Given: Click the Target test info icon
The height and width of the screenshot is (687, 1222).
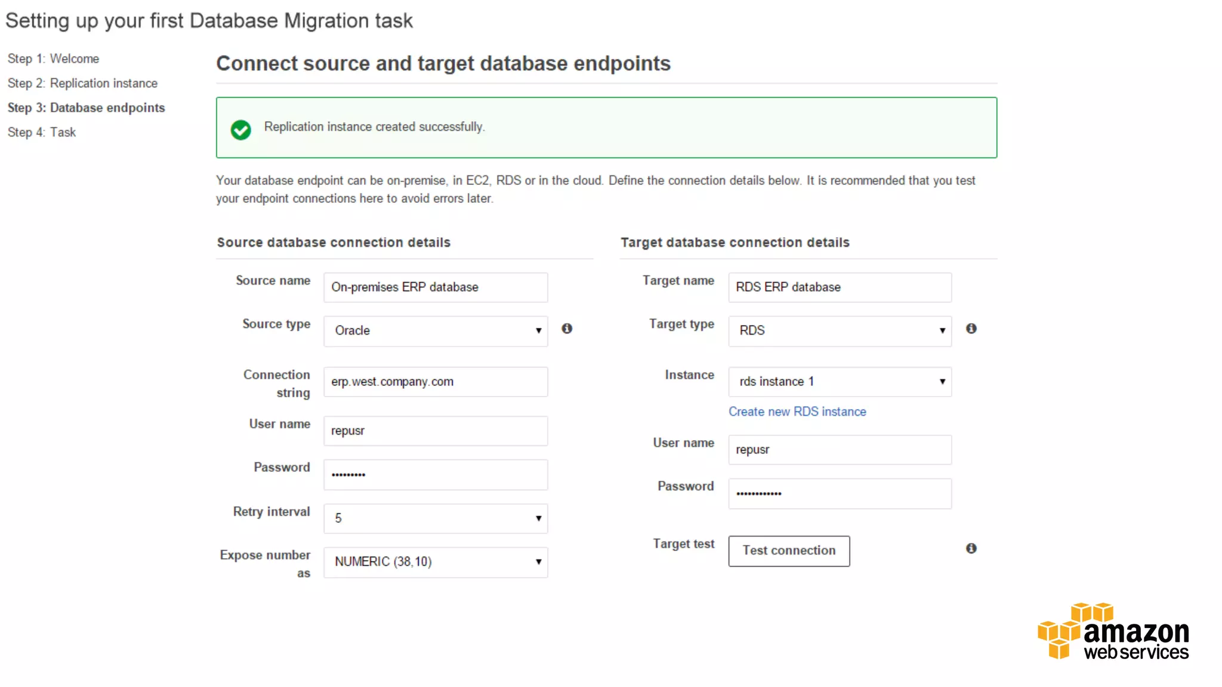Looking at the screenshot, I should pos(971,548).
